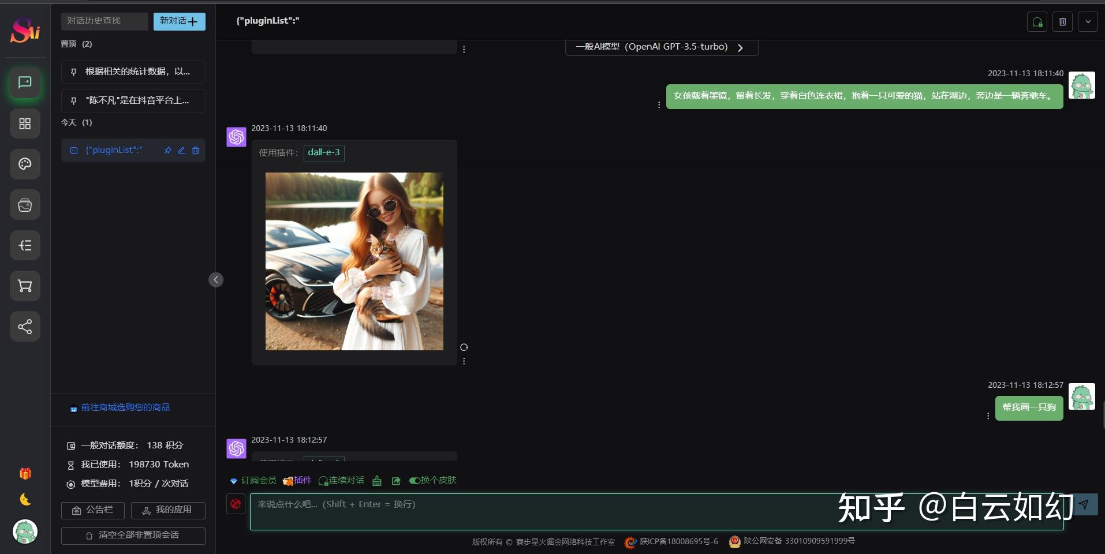The height and width of the screenshot is (554, 1105).
Task: Open the top-right chevron dropdown menu
Action: [1088, 21]
